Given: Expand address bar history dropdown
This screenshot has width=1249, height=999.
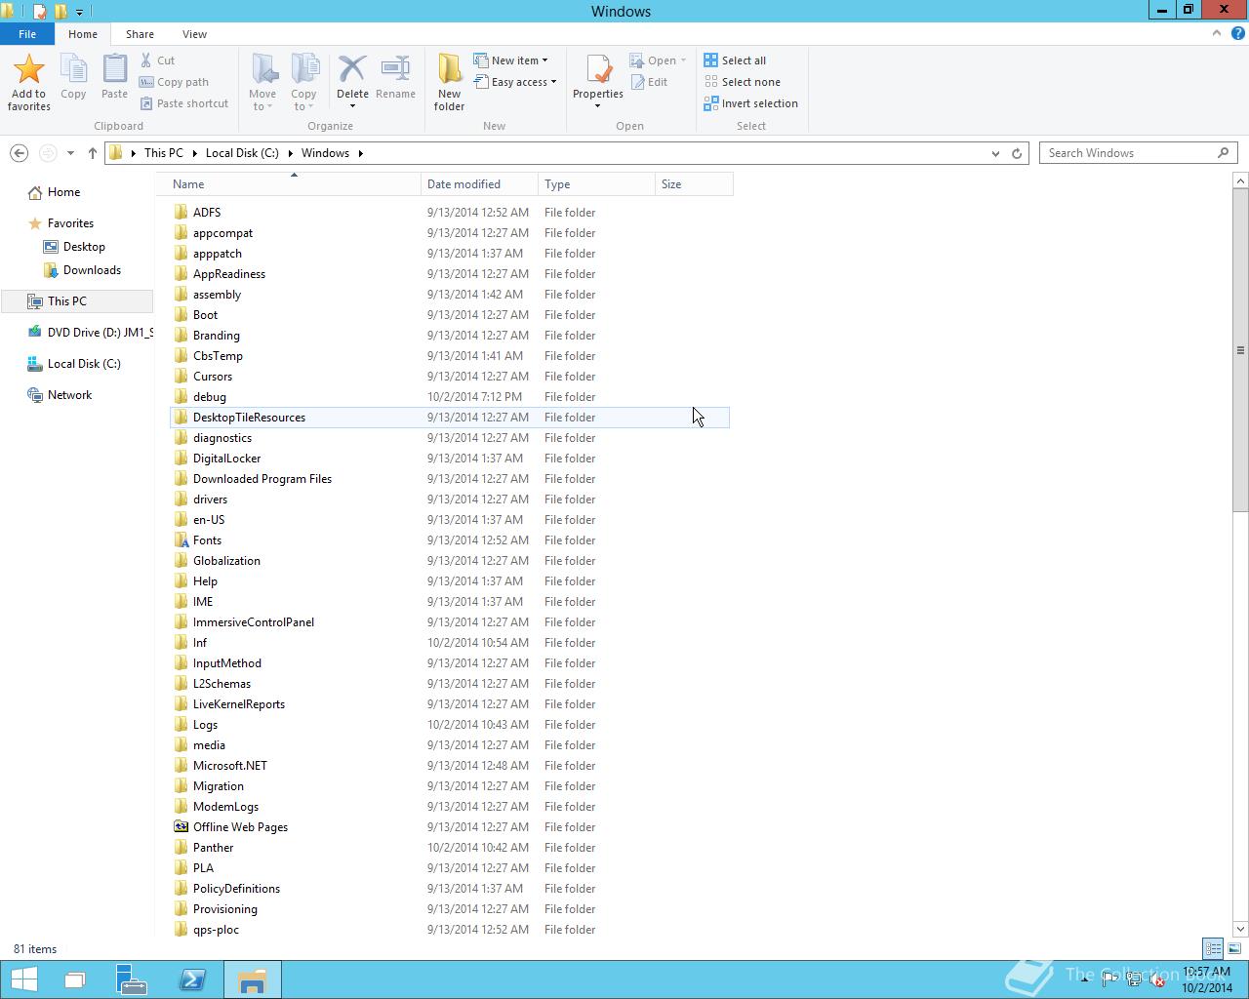Looking at the screenshot, I should click(995, 153).
